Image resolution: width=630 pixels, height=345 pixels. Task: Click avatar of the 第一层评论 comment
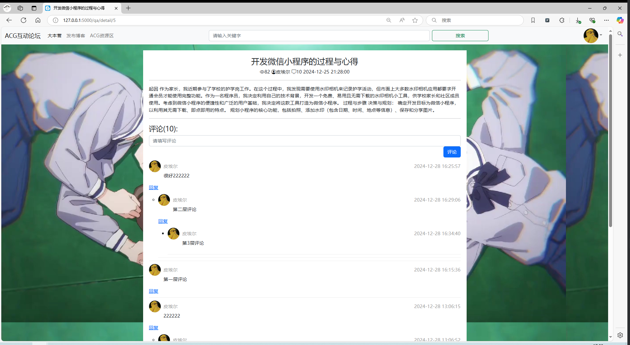pyautogui.click(x=155, y=270)
